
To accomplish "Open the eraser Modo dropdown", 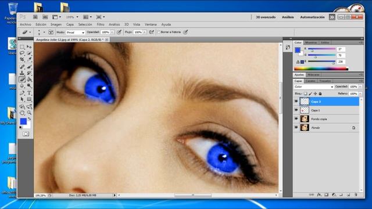I will click(x=76, y=33).
